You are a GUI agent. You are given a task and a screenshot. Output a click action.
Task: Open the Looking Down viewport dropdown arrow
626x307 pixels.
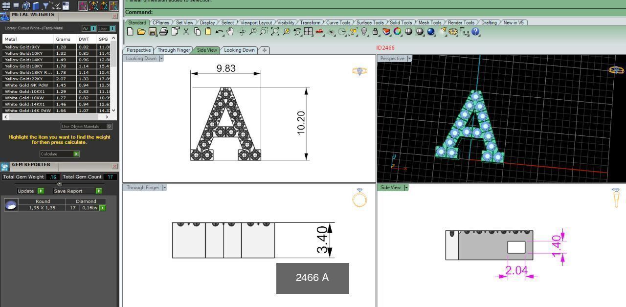pyautogui.click(x=161, y=59)
